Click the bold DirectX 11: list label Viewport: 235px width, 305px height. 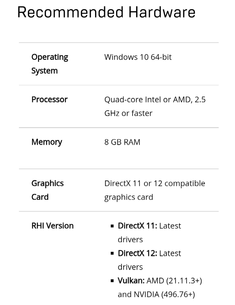[137, 226]
